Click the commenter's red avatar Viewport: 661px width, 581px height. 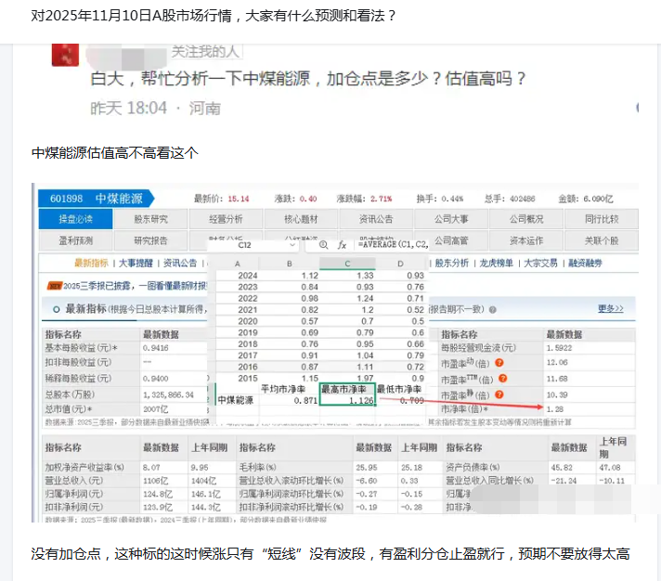(65, 55)
